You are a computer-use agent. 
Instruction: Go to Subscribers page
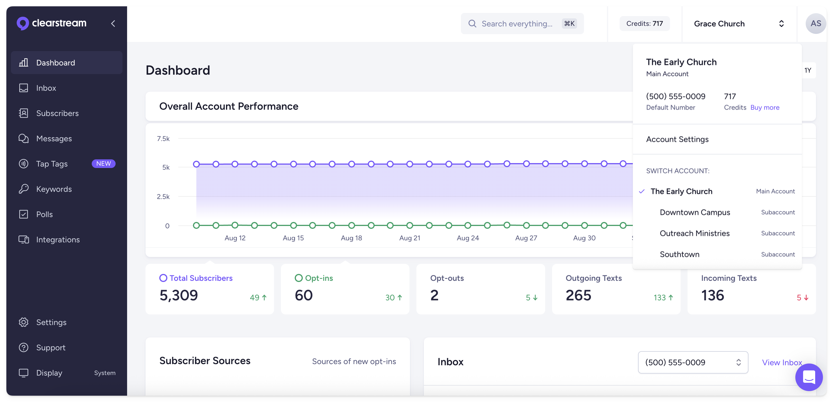pos(67,113)
